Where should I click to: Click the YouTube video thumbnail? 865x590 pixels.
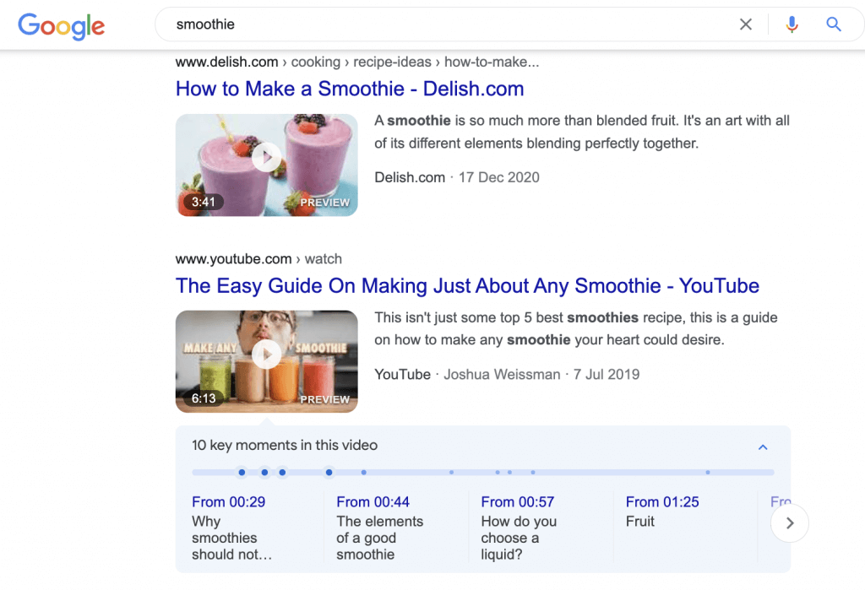pyautogui.click(x=266, y=361)
